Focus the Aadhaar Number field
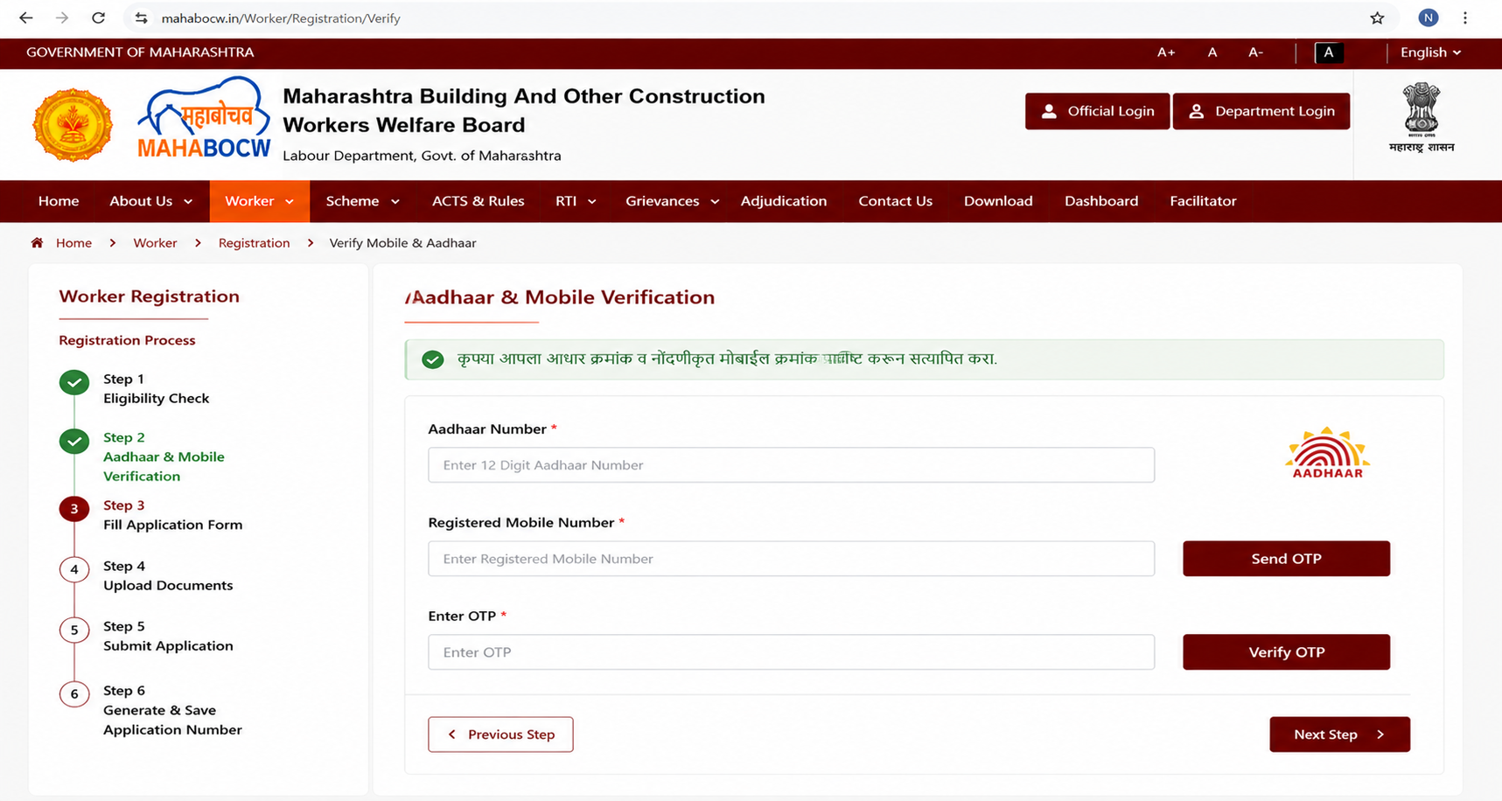Image resolution: width=1502 pixels, height=801 pixels. point(791,465)
